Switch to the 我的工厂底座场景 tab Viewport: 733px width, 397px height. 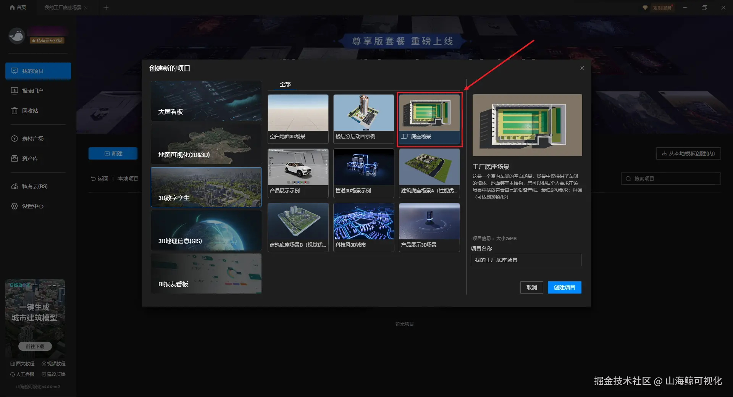pos(63,8)
